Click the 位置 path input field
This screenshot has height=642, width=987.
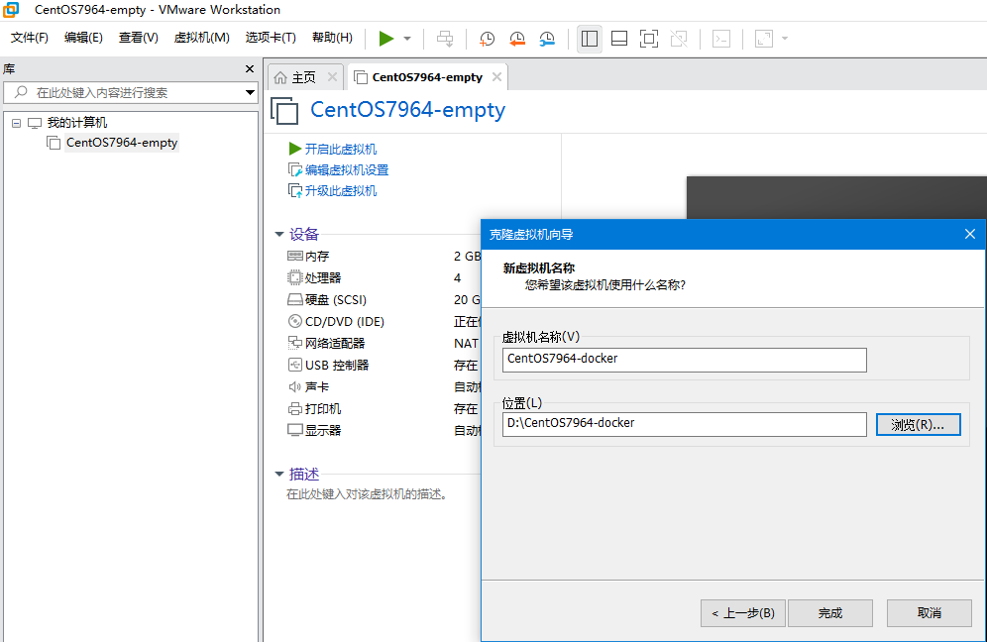coord(684,424)
